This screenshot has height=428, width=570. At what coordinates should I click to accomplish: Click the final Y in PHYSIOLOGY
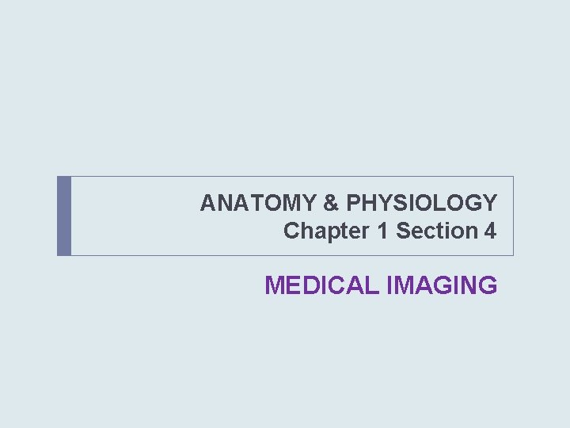[x=490, y=203]
